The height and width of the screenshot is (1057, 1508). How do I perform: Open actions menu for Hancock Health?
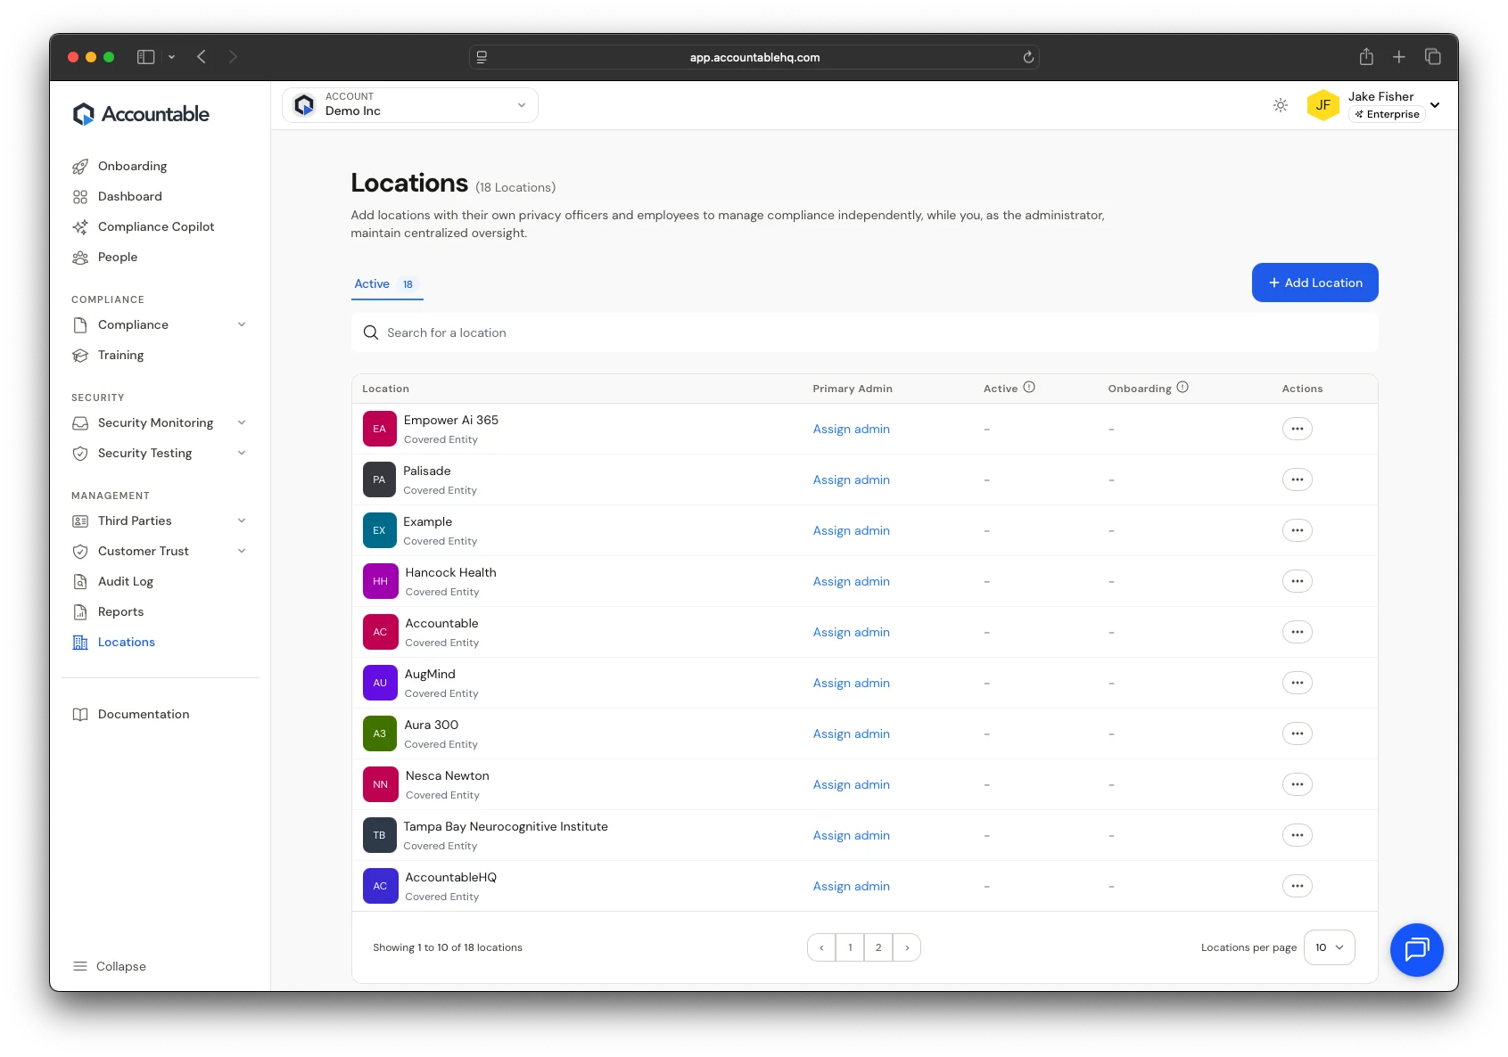click(1297, 582)
